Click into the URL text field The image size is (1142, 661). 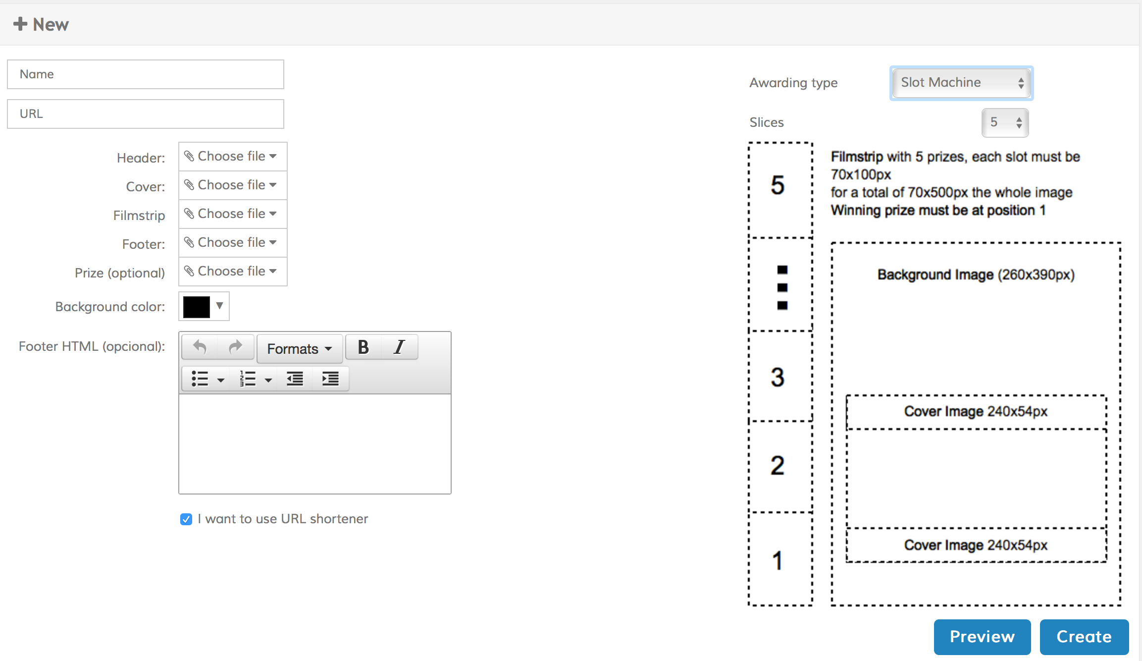(146, 114)
